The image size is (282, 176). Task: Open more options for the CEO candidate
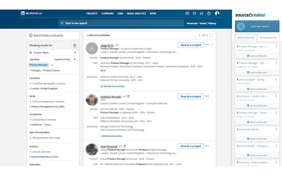207,96
